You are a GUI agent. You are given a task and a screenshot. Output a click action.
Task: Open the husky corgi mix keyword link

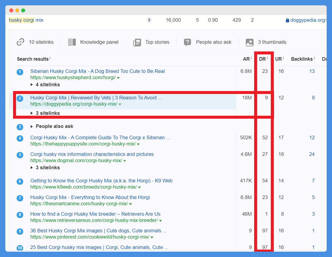point(26,20)
